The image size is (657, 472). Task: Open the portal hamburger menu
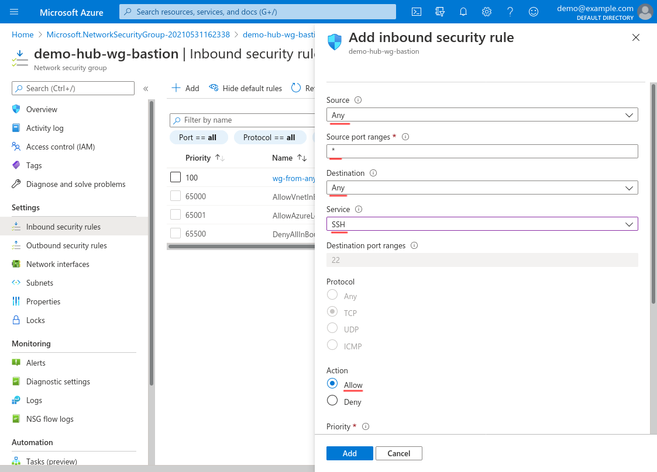coord(14,12)
